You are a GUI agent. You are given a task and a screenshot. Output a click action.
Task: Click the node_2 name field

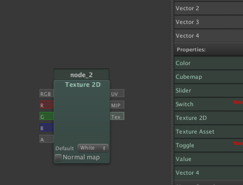pos(82,75)
